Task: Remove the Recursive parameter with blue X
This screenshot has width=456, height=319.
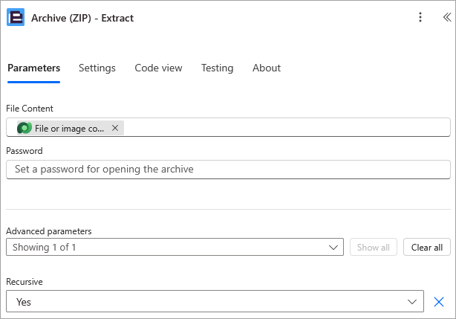Action: (x=439, y=302)
